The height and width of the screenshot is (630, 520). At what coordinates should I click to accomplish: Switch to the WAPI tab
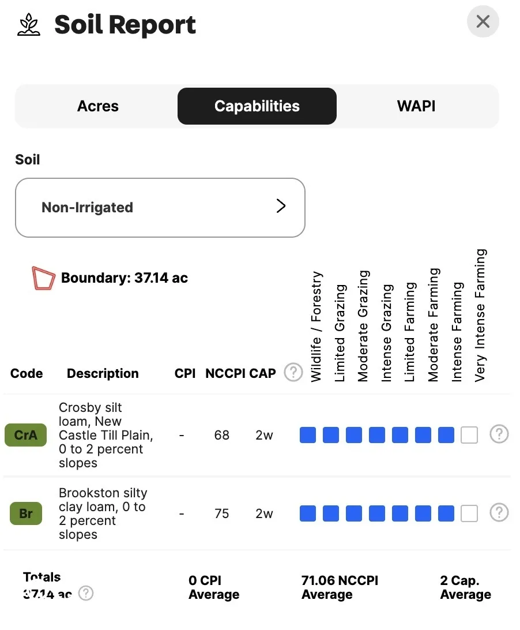[416, 106]
